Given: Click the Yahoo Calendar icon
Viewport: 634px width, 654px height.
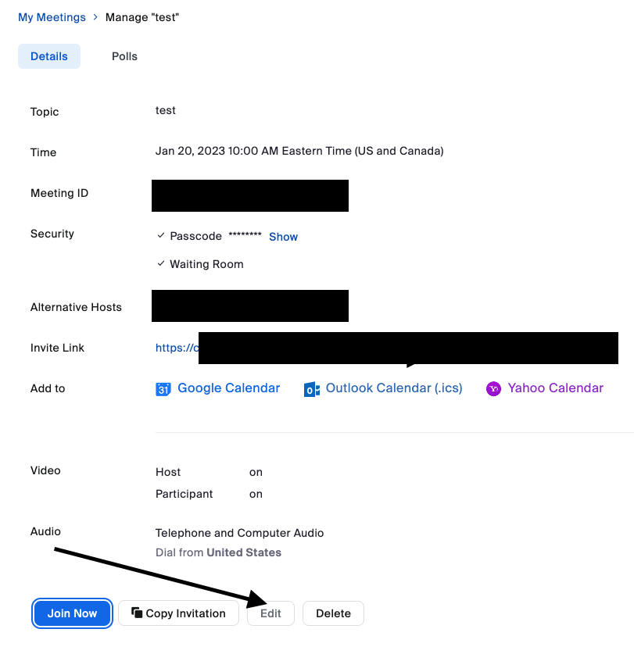Looking at the screenshot, I should point(493,388).
